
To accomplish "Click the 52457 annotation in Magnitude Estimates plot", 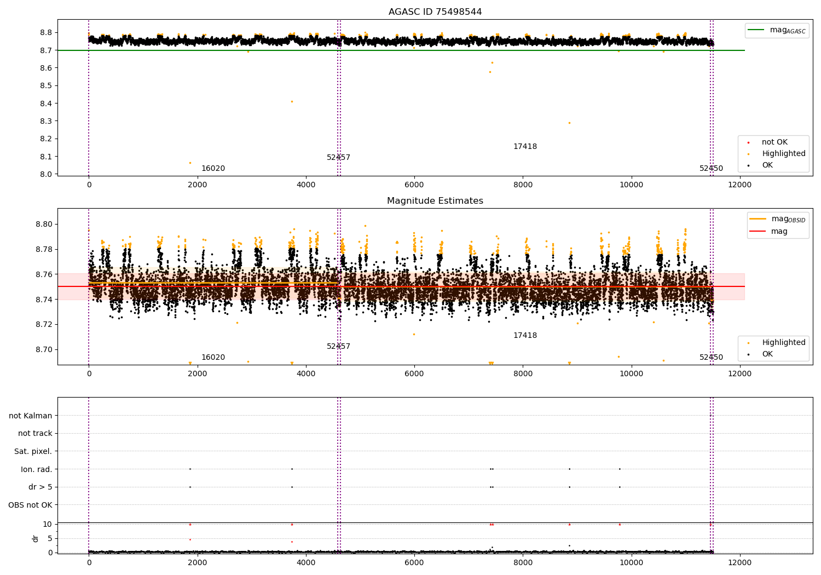I will coord(338,347).
